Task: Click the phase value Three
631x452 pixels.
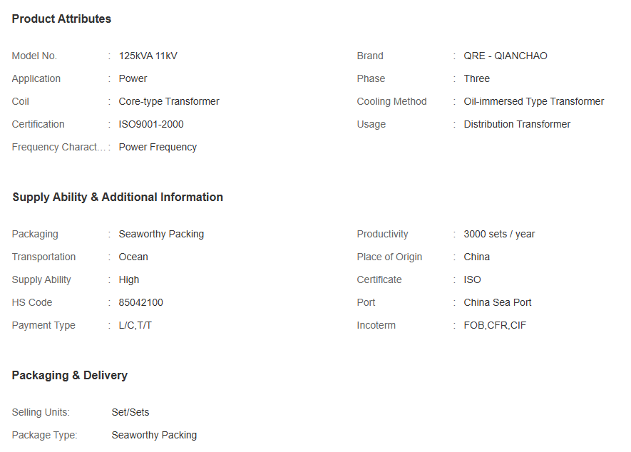Action: click(476, 78)
